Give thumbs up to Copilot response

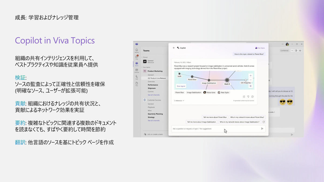pos(244,97)
